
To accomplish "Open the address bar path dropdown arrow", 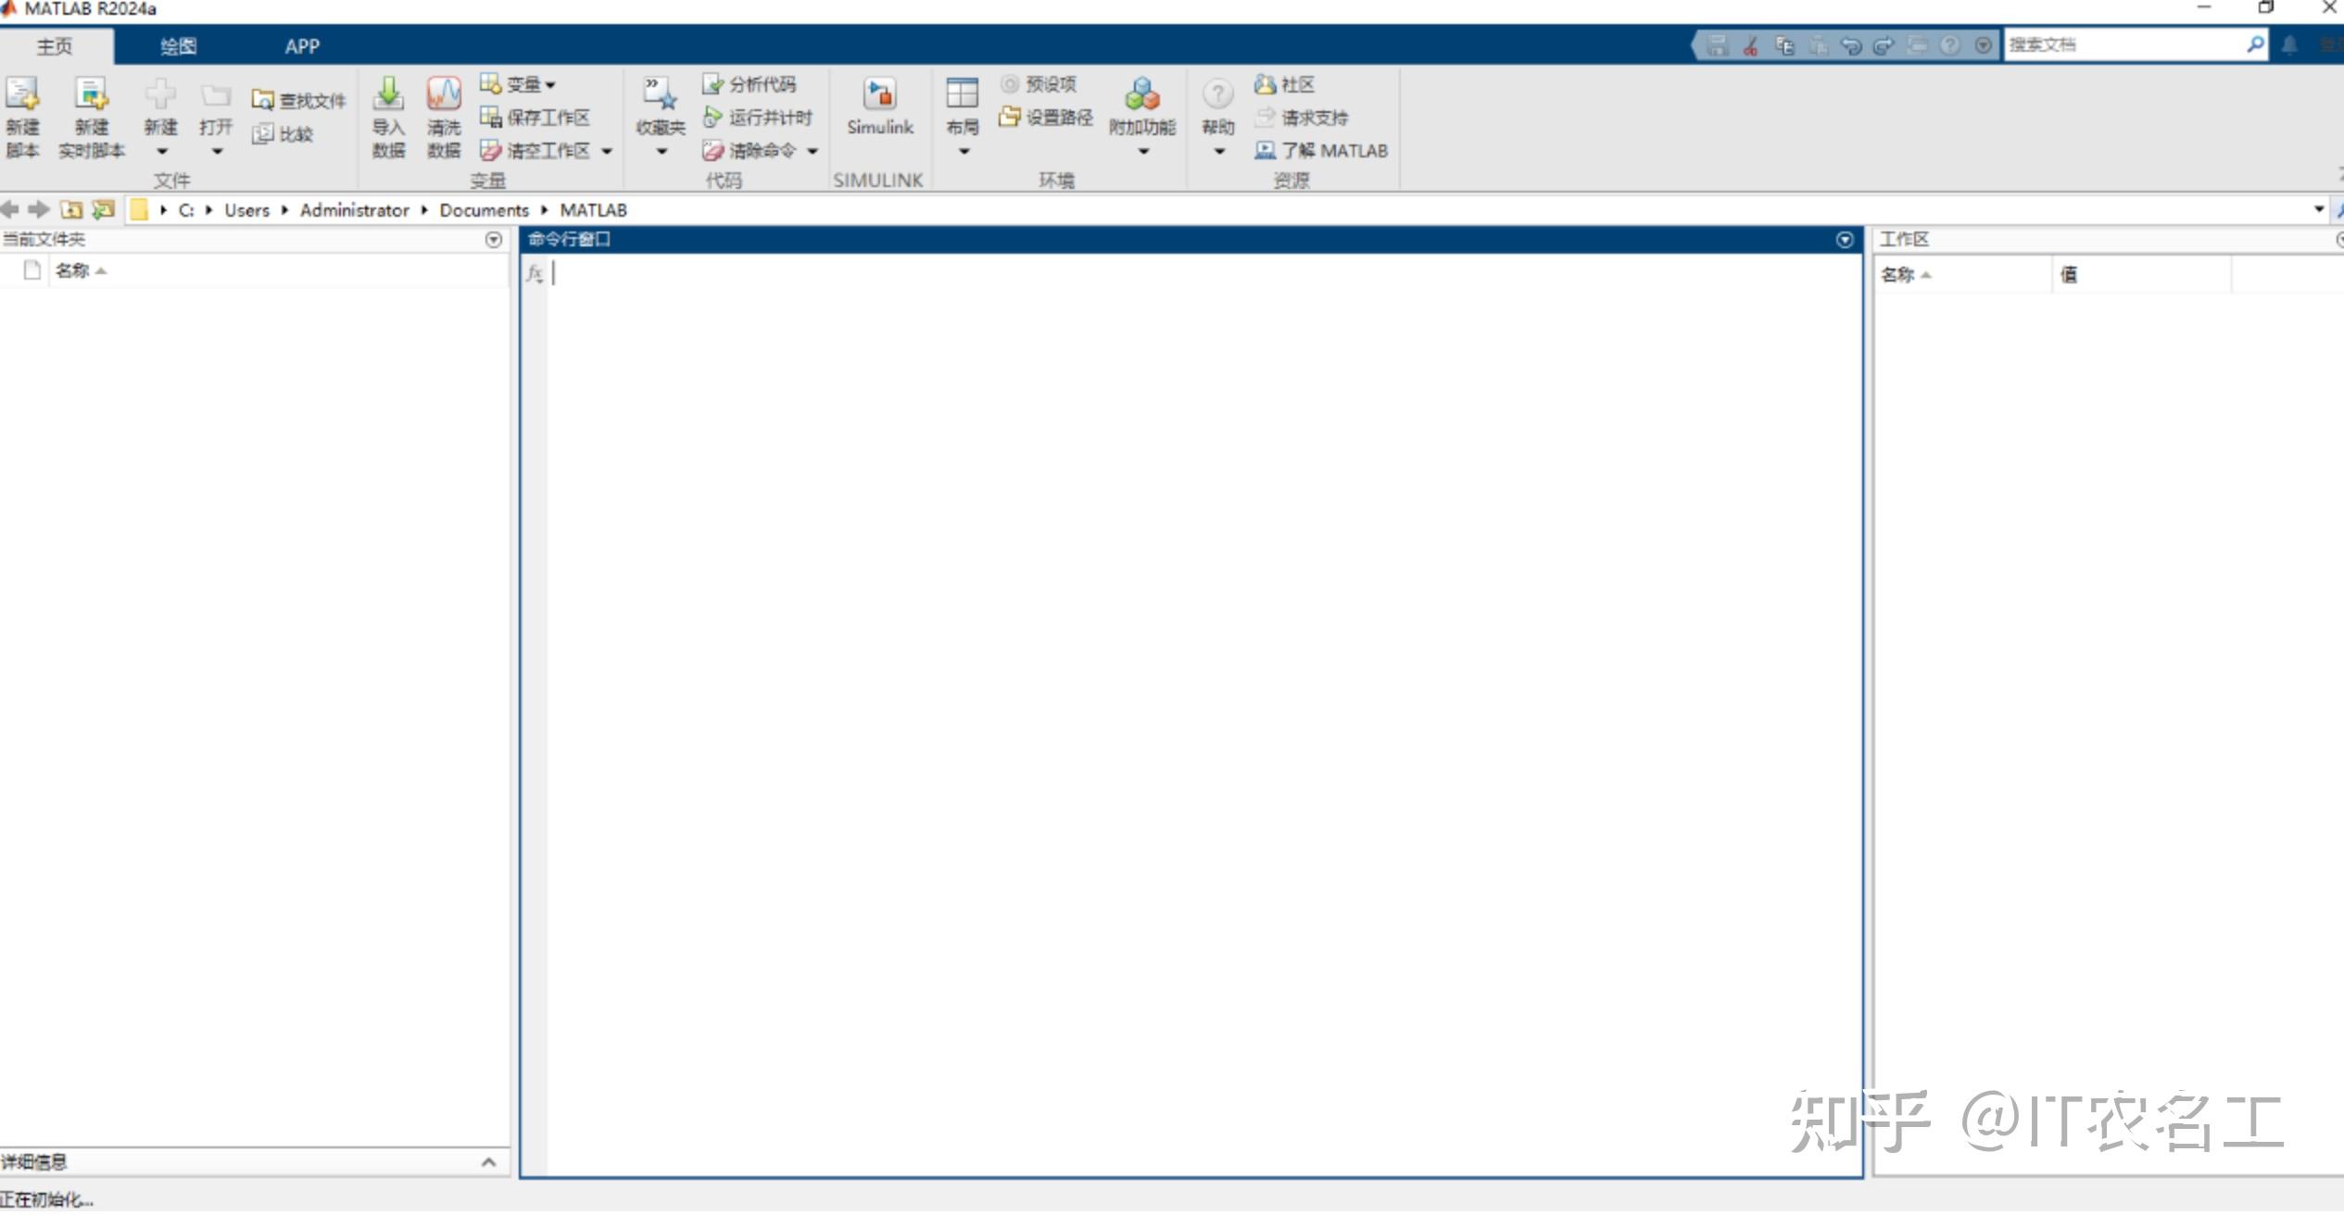I will (x=2319, y=209).
